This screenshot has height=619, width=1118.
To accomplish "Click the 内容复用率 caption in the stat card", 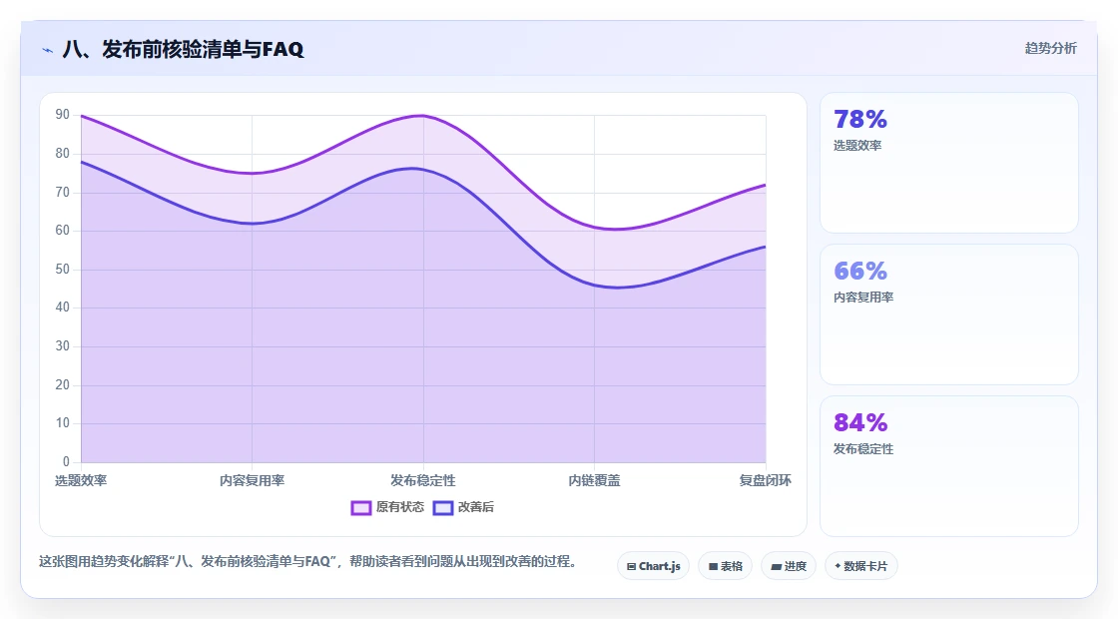I will click(863, 298).
